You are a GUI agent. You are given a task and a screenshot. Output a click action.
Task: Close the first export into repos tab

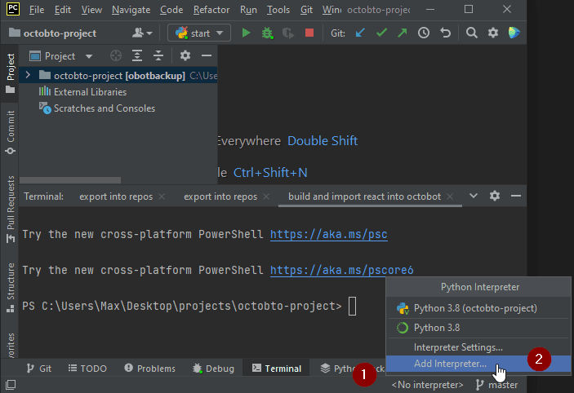162,196
